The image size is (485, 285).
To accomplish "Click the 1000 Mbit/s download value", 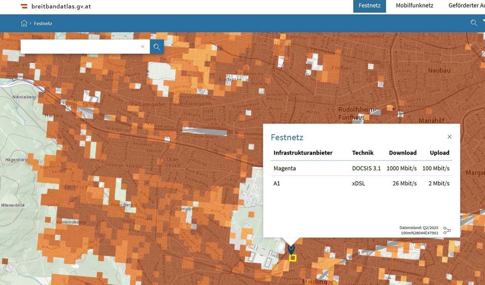I will [x=401, y=168].
